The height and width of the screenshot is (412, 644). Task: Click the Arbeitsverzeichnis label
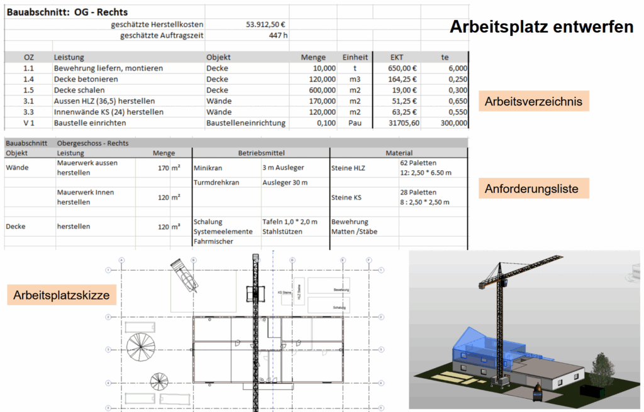[533, 101]
